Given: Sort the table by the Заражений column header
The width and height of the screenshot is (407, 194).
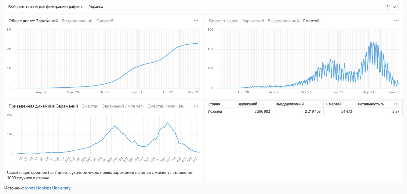Looking at the screenshot, I should click(x=247, y=104).
